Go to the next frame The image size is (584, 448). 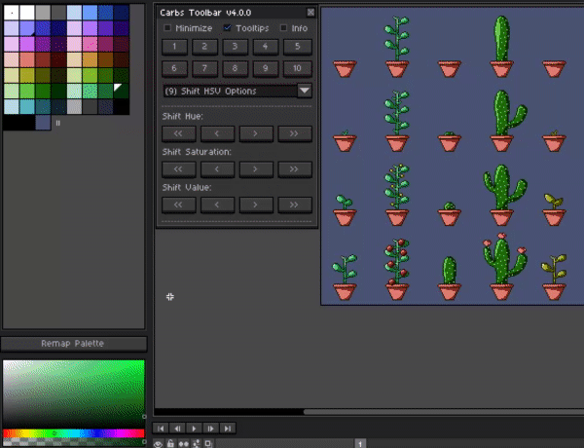(210, 429)
